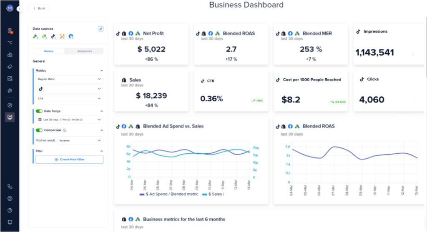Expand the sidebar with arrow toggle

[x=19, y=9]
